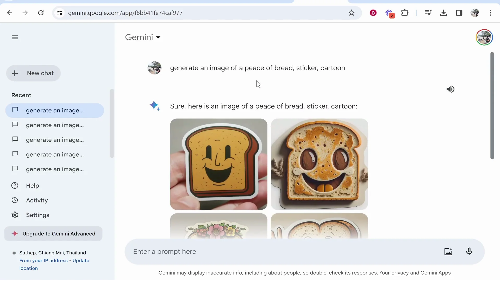Click the browser downloads icon
This screenshot has height=281, width=500.
tap(443, 13)
